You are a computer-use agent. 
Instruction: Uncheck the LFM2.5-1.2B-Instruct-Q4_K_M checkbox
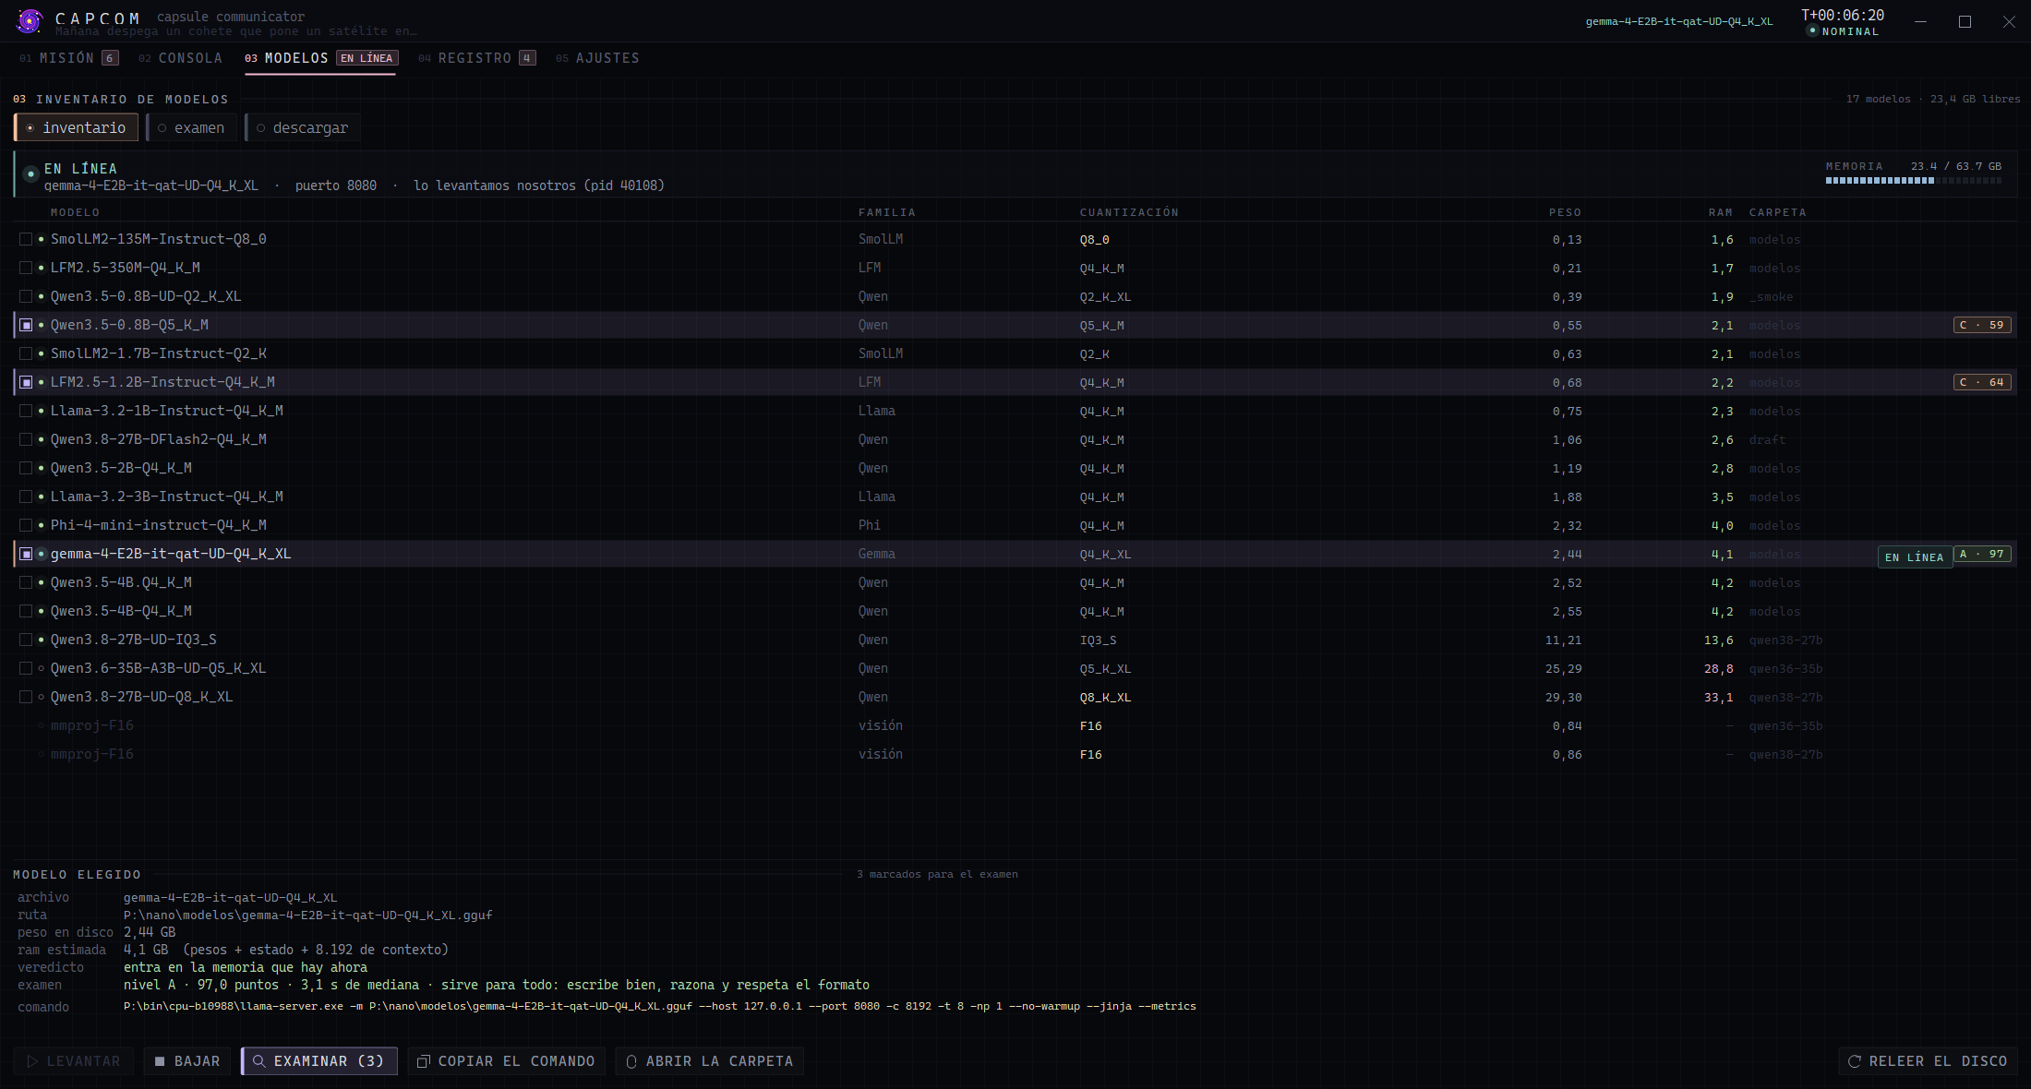point(26,382)
